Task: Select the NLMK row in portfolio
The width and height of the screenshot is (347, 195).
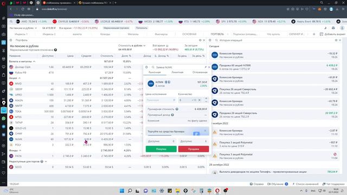Action: click(107, 139)
